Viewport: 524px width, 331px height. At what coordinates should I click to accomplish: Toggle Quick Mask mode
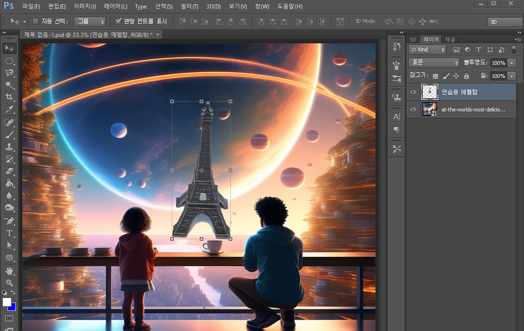pos(9,318)
